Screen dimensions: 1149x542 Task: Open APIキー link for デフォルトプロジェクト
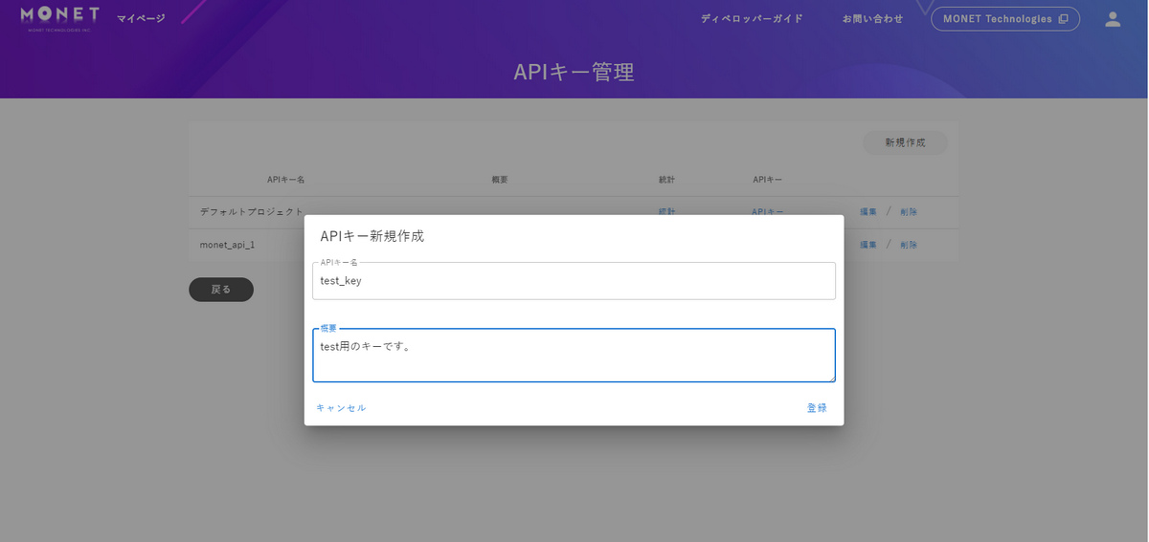[767, 211]
